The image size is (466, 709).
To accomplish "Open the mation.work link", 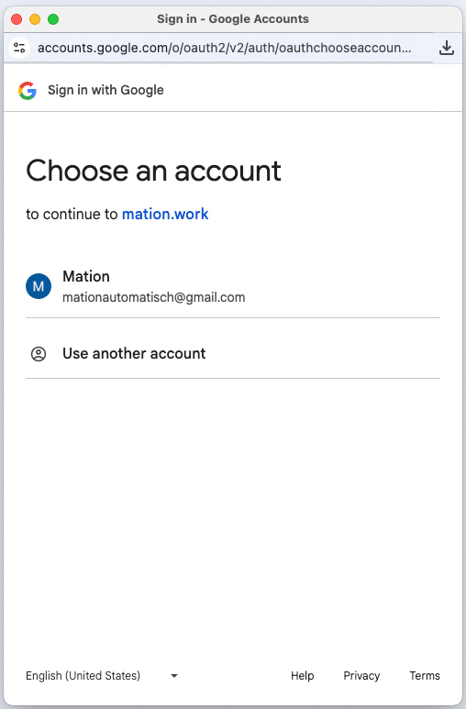I will click(x=165, y=214).
